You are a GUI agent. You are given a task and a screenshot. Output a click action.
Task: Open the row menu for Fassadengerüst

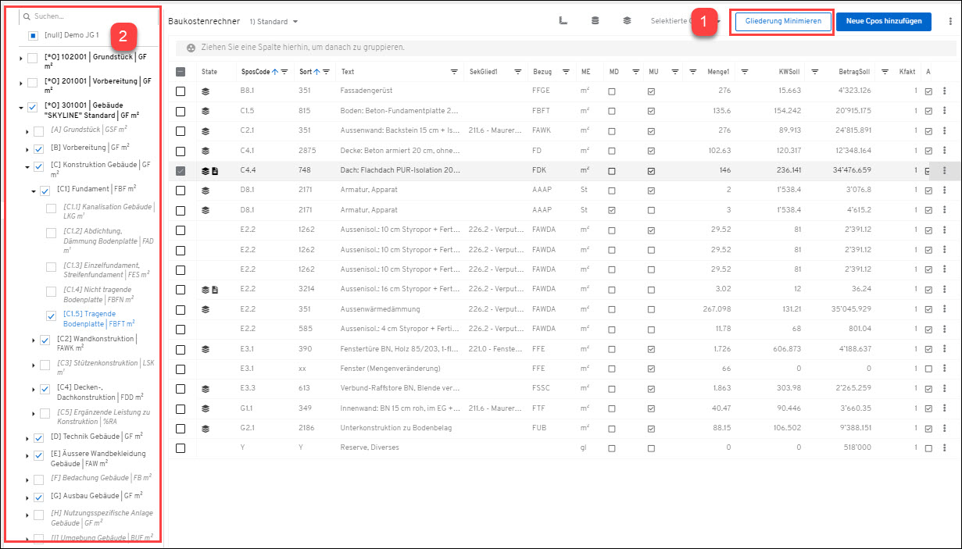[x=944, y=91]
